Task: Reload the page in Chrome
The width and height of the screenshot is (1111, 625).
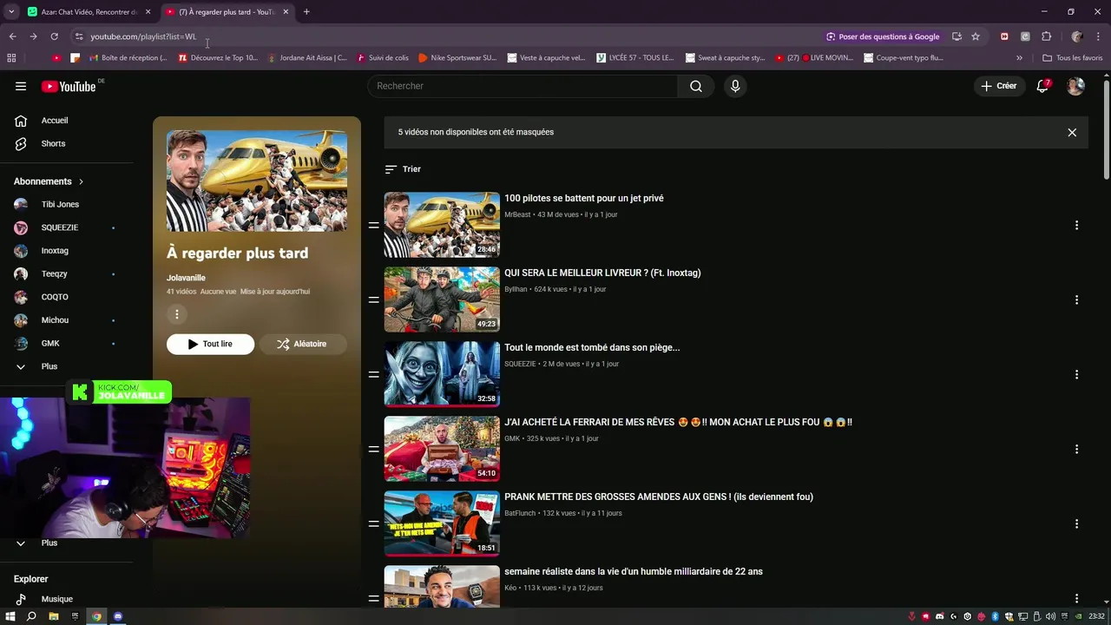Action: pos(54,36)
